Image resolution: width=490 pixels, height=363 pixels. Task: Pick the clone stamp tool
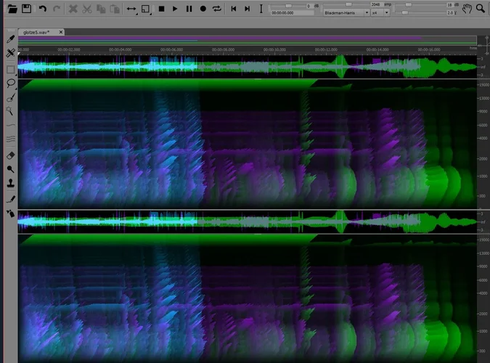pos(10,183)
